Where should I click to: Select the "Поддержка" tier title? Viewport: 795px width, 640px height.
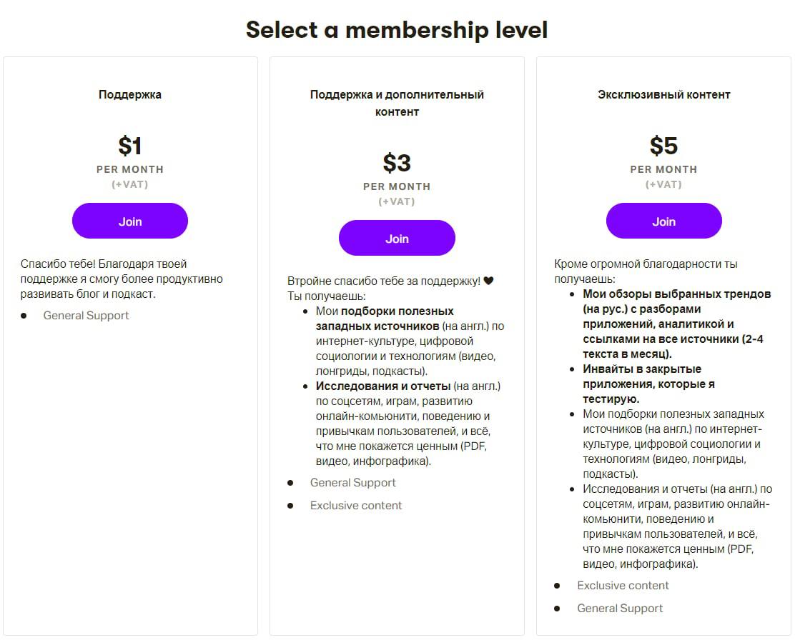click(130, 94)
